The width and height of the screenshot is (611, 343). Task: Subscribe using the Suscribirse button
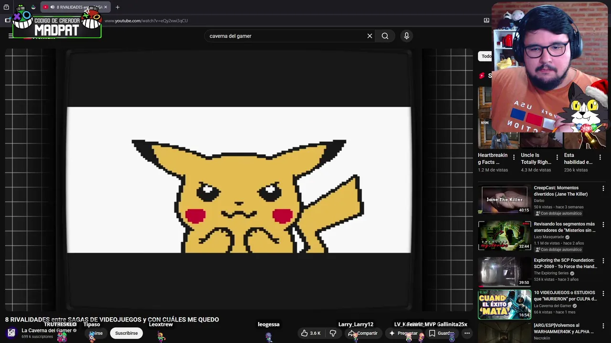126,333
